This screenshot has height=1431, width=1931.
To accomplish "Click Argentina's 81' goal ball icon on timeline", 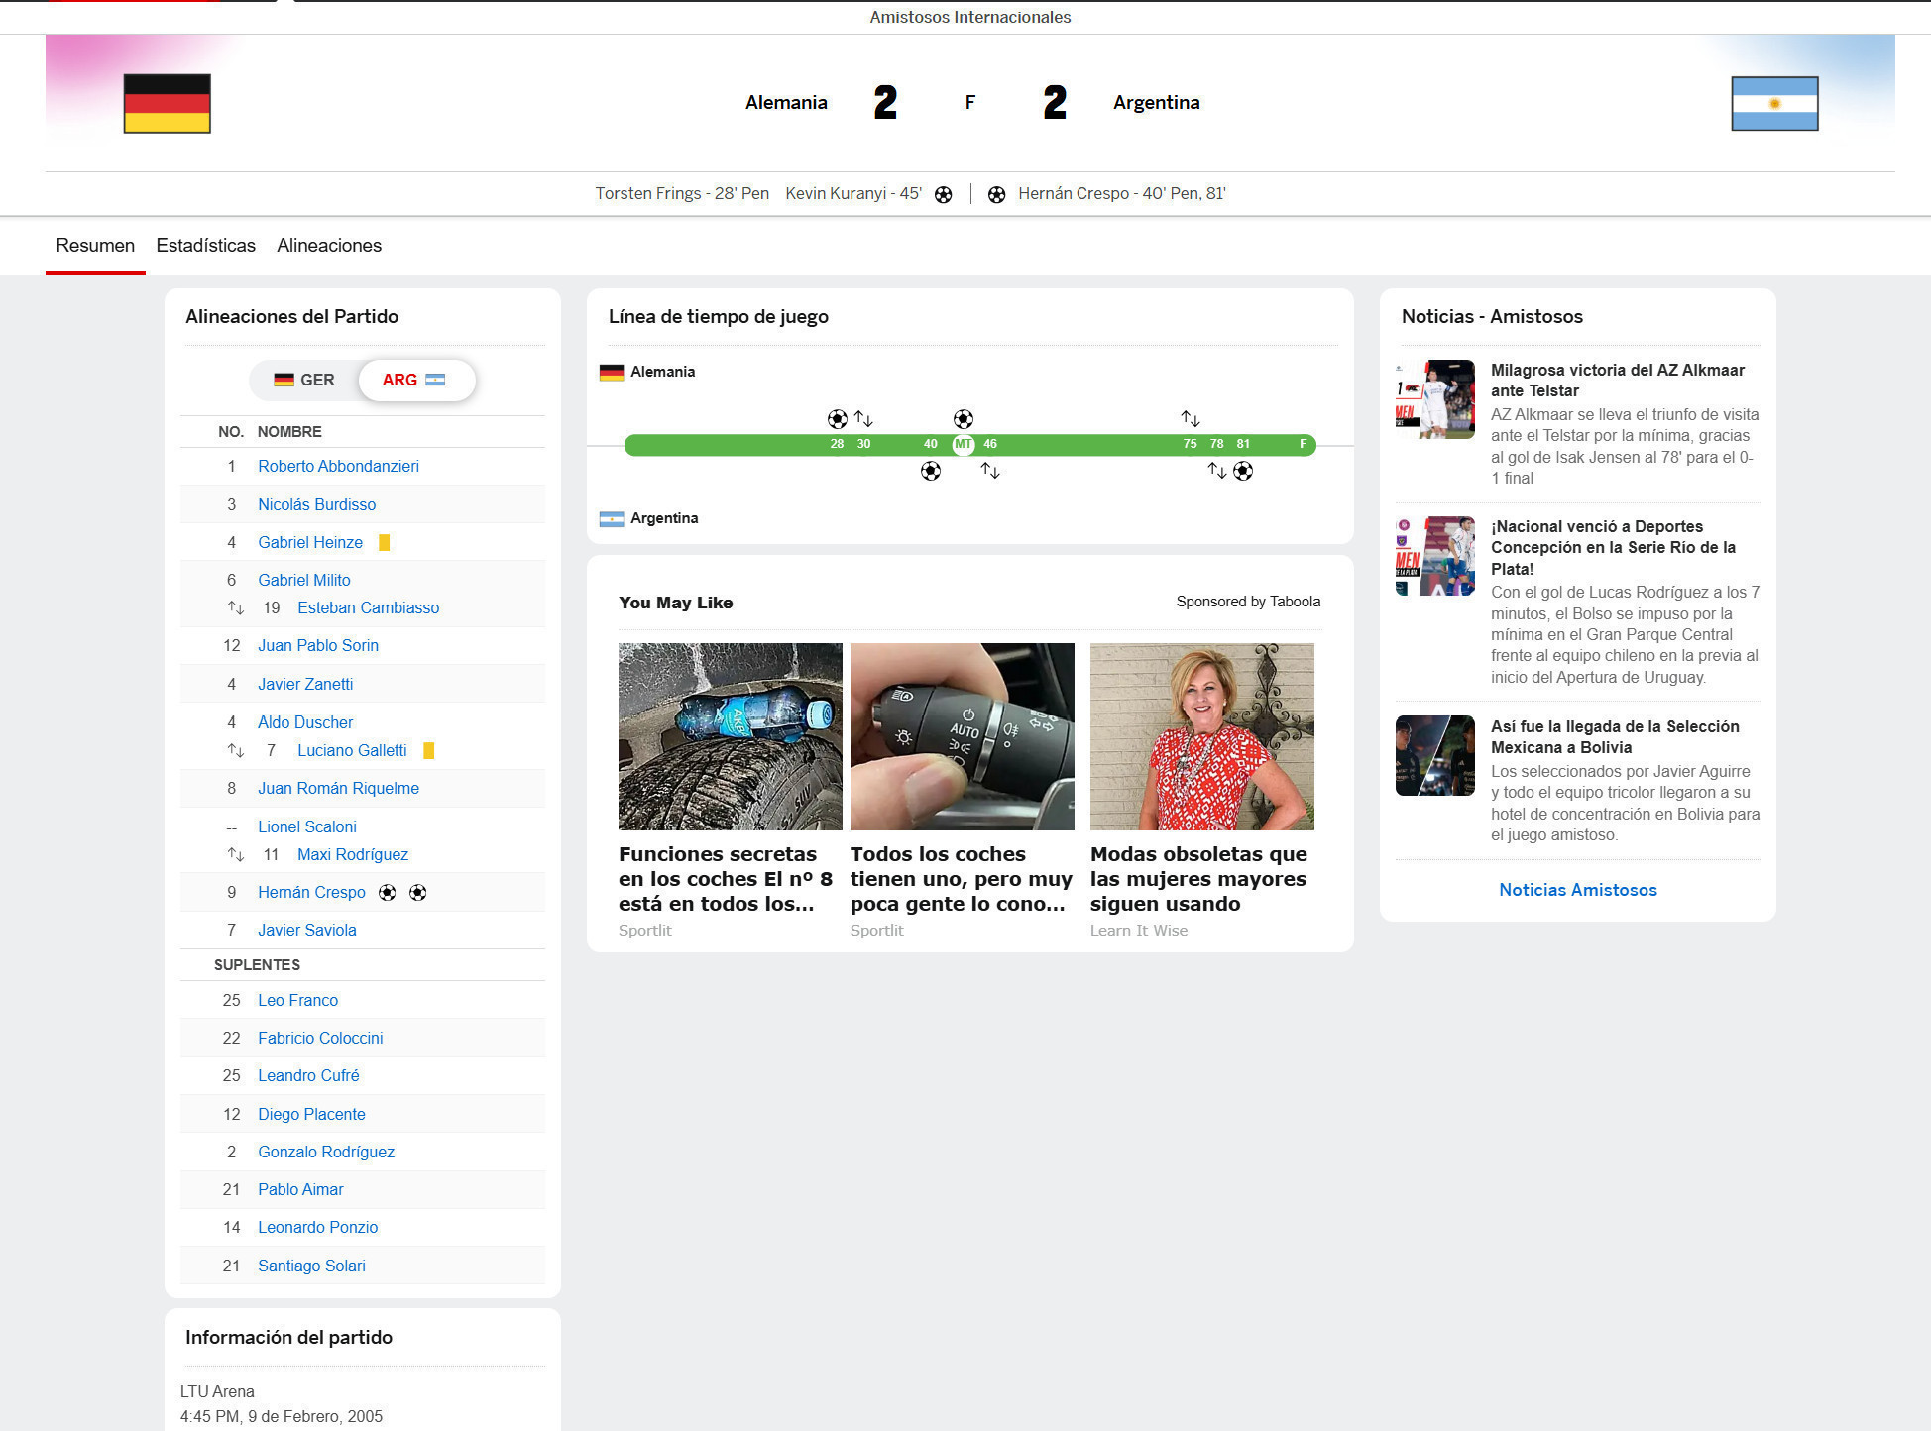I will (1243, 472).
